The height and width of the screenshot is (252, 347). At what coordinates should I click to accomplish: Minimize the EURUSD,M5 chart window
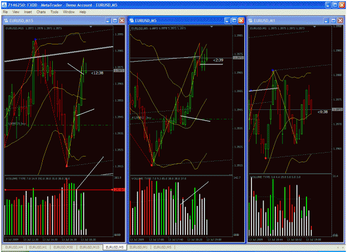point(227,21)
